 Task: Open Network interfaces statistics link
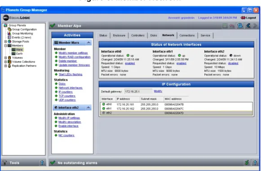click(x=71, y=88)
